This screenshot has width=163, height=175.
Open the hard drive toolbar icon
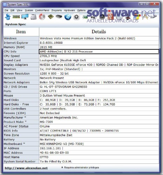tap(33, 17)
